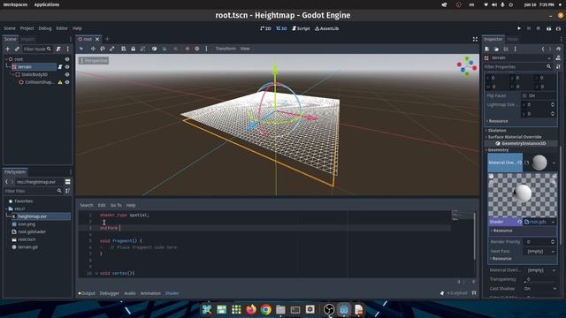Click the Inspector new resource icon
The width and height of the screenshot is (566, 318).
point(487,49)
